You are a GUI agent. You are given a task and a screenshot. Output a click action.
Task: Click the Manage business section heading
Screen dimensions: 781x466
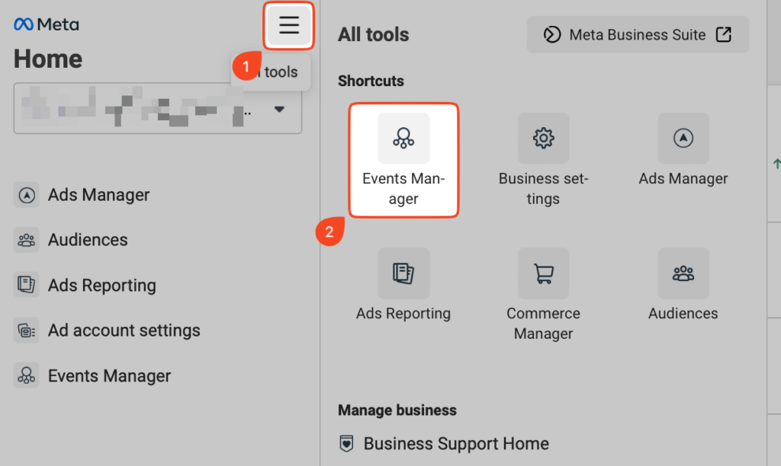coord(397,410)
